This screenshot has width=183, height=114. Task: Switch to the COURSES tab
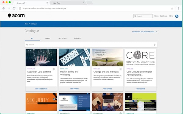click(x=47, y=38)
